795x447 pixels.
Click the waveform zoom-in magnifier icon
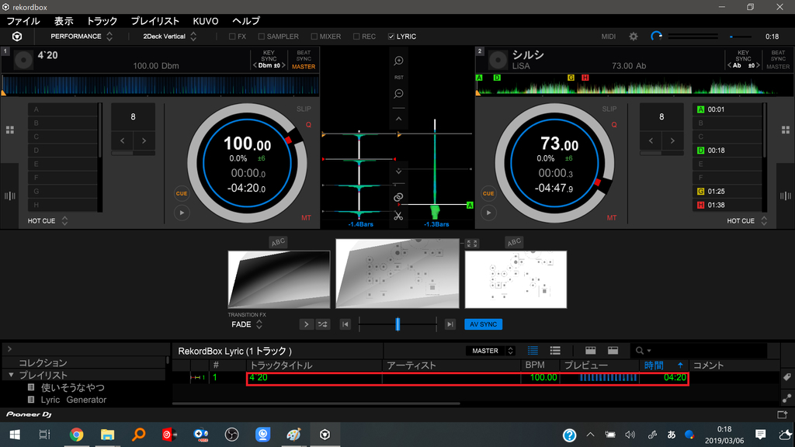[x=398, y=61]
